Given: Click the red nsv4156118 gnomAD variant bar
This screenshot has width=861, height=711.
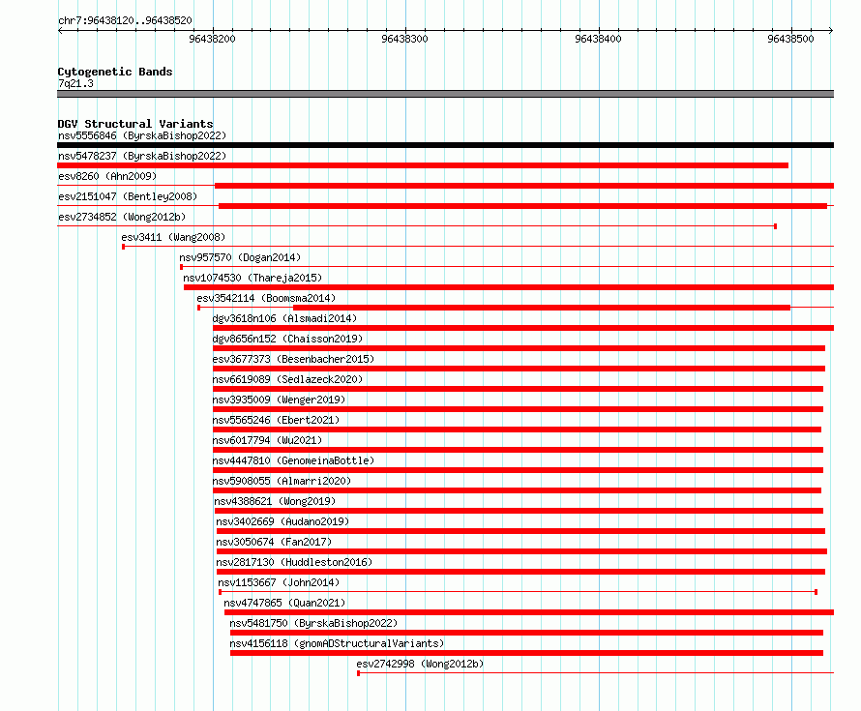Looking at the screenshot, I should [x=526, y=653].
